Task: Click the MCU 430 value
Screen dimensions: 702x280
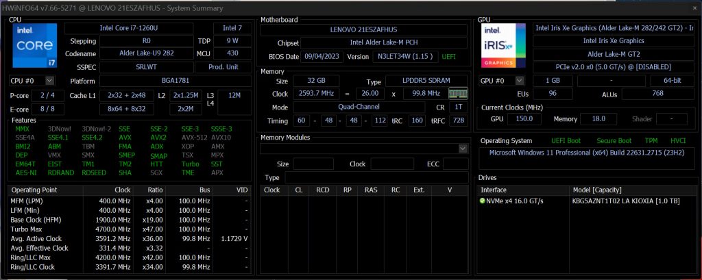Action: (x=232, y=53)
